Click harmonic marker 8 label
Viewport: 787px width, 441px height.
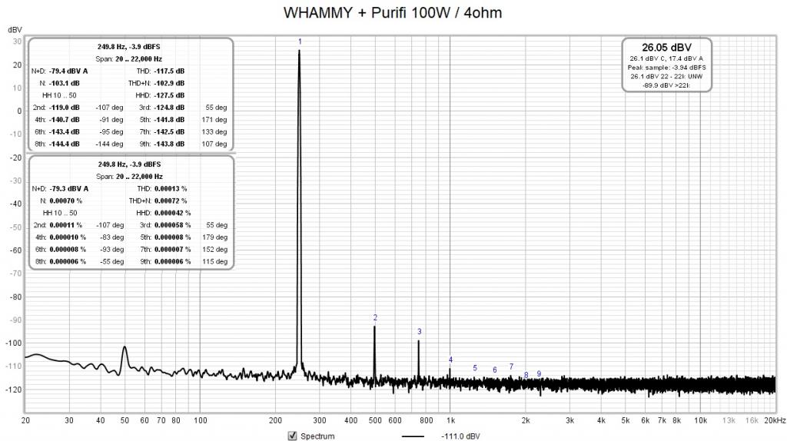(x=526, y=375)
